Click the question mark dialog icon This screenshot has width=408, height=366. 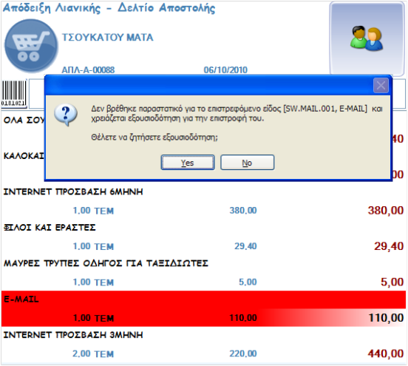pyautogui.click(x=66, y=115)
